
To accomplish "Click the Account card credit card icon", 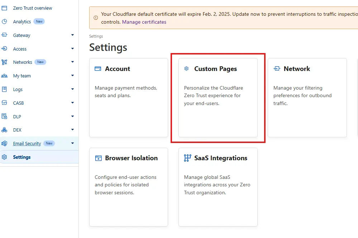I will pyautogui.click(x=98, y=68).
